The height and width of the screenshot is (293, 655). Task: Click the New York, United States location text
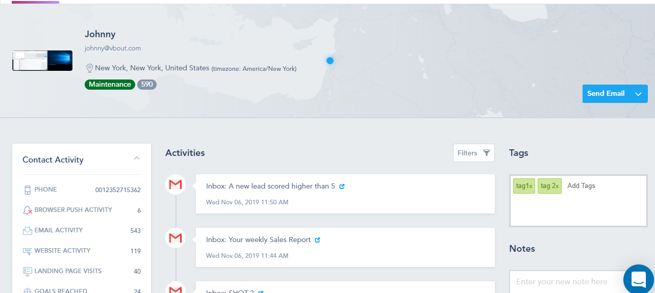tap(152, 68)
